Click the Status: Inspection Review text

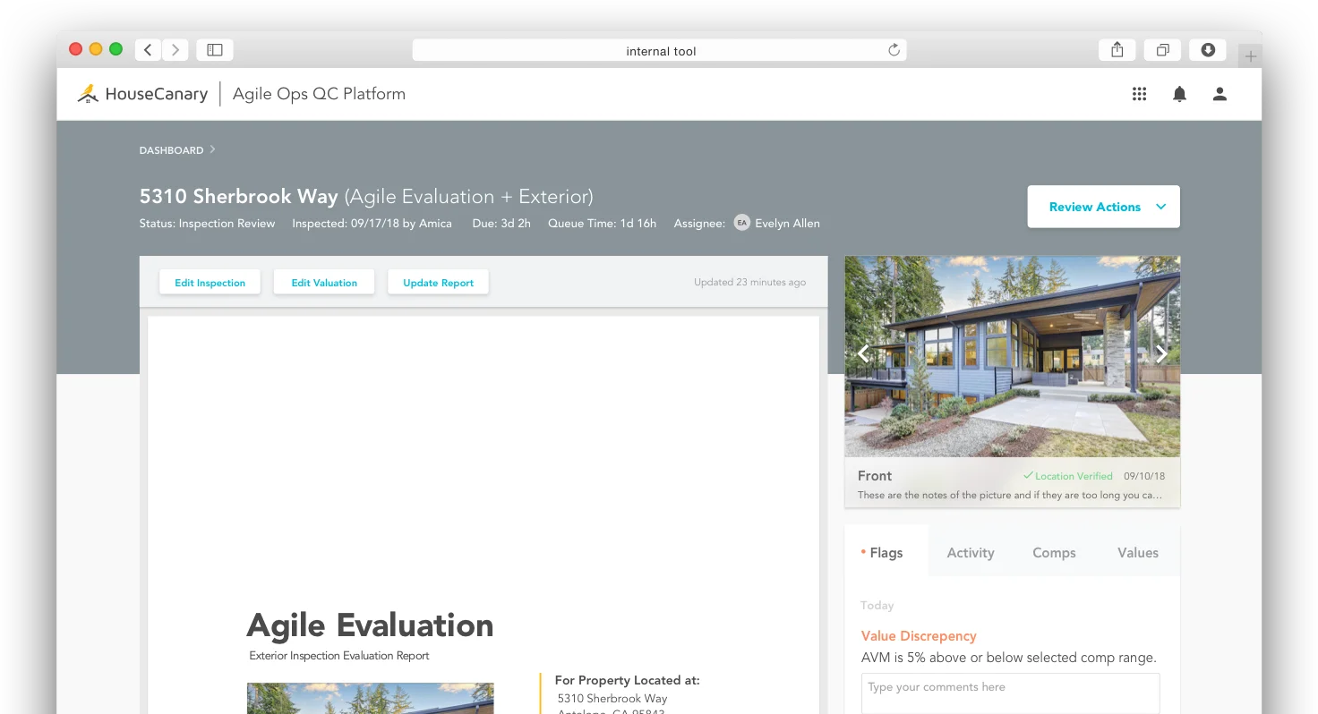point(207,223)
